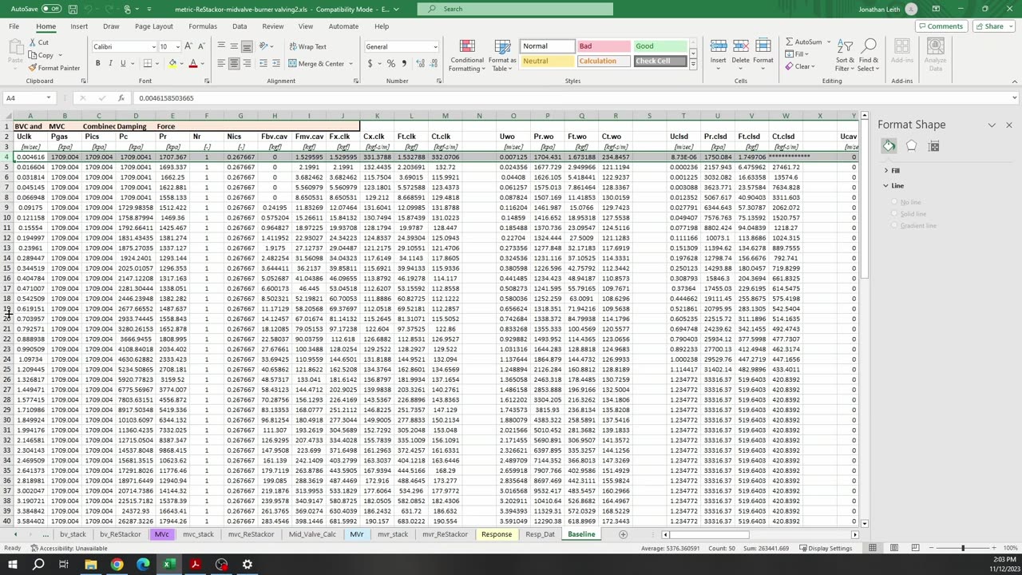Toggle Italic formatting
Viewport: 1022px width, 575px height.
(x=110, y=64)
